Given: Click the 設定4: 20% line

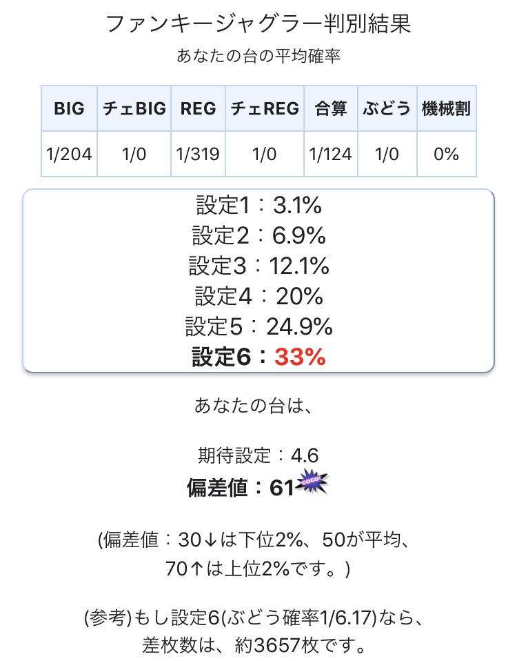Looking at the screenshot, I should tap(258, 297).
